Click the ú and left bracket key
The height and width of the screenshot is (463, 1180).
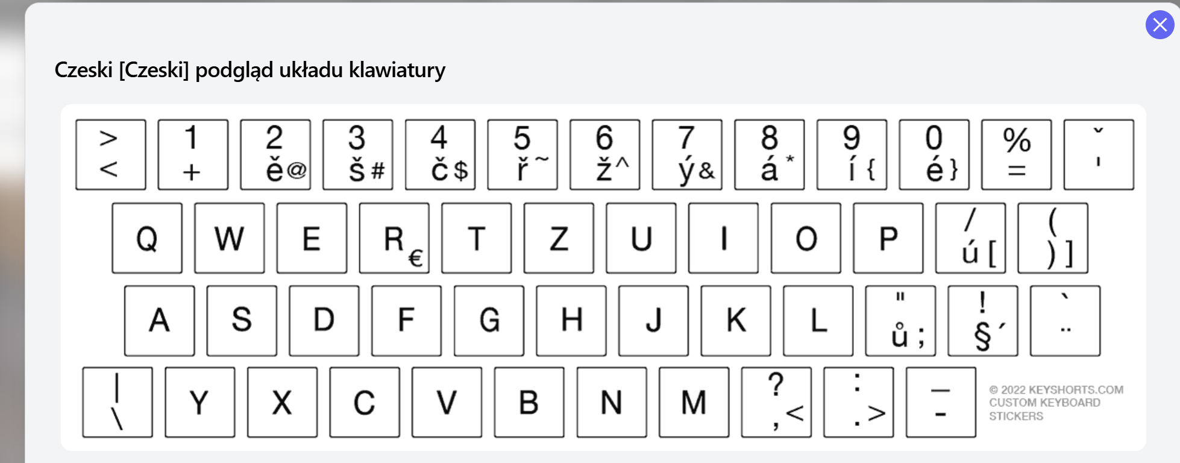(x=970, y=238)
